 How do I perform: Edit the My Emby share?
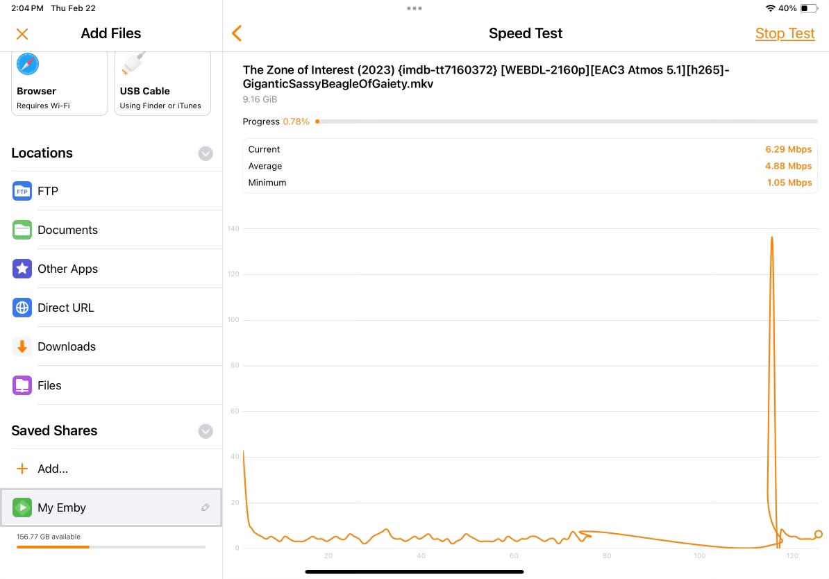point(205,507)
